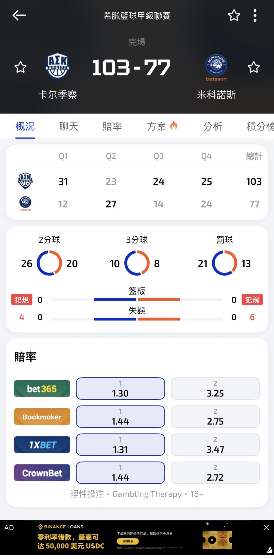274x559 pixels.
Task: Select 1XBET away odds 3.47
Action: (x=215, y=445)
